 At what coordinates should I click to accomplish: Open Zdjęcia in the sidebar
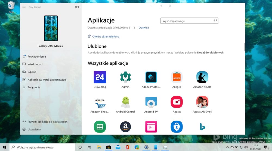[x=32, y=72]
